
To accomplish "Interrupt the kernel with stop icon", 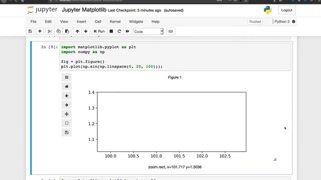I will (111, 31).
